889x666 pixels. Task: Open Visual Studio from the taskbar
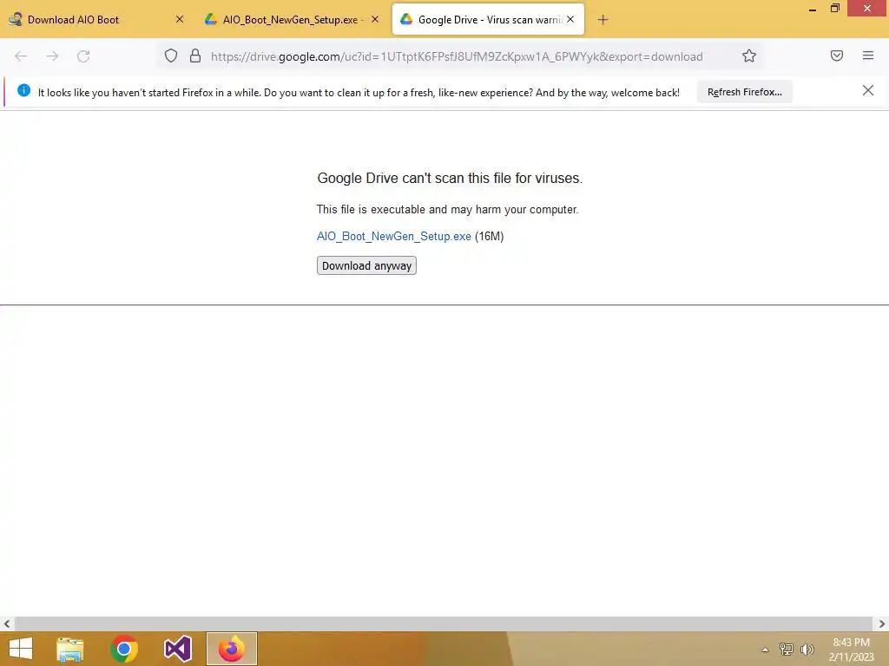tap(177, 649)
